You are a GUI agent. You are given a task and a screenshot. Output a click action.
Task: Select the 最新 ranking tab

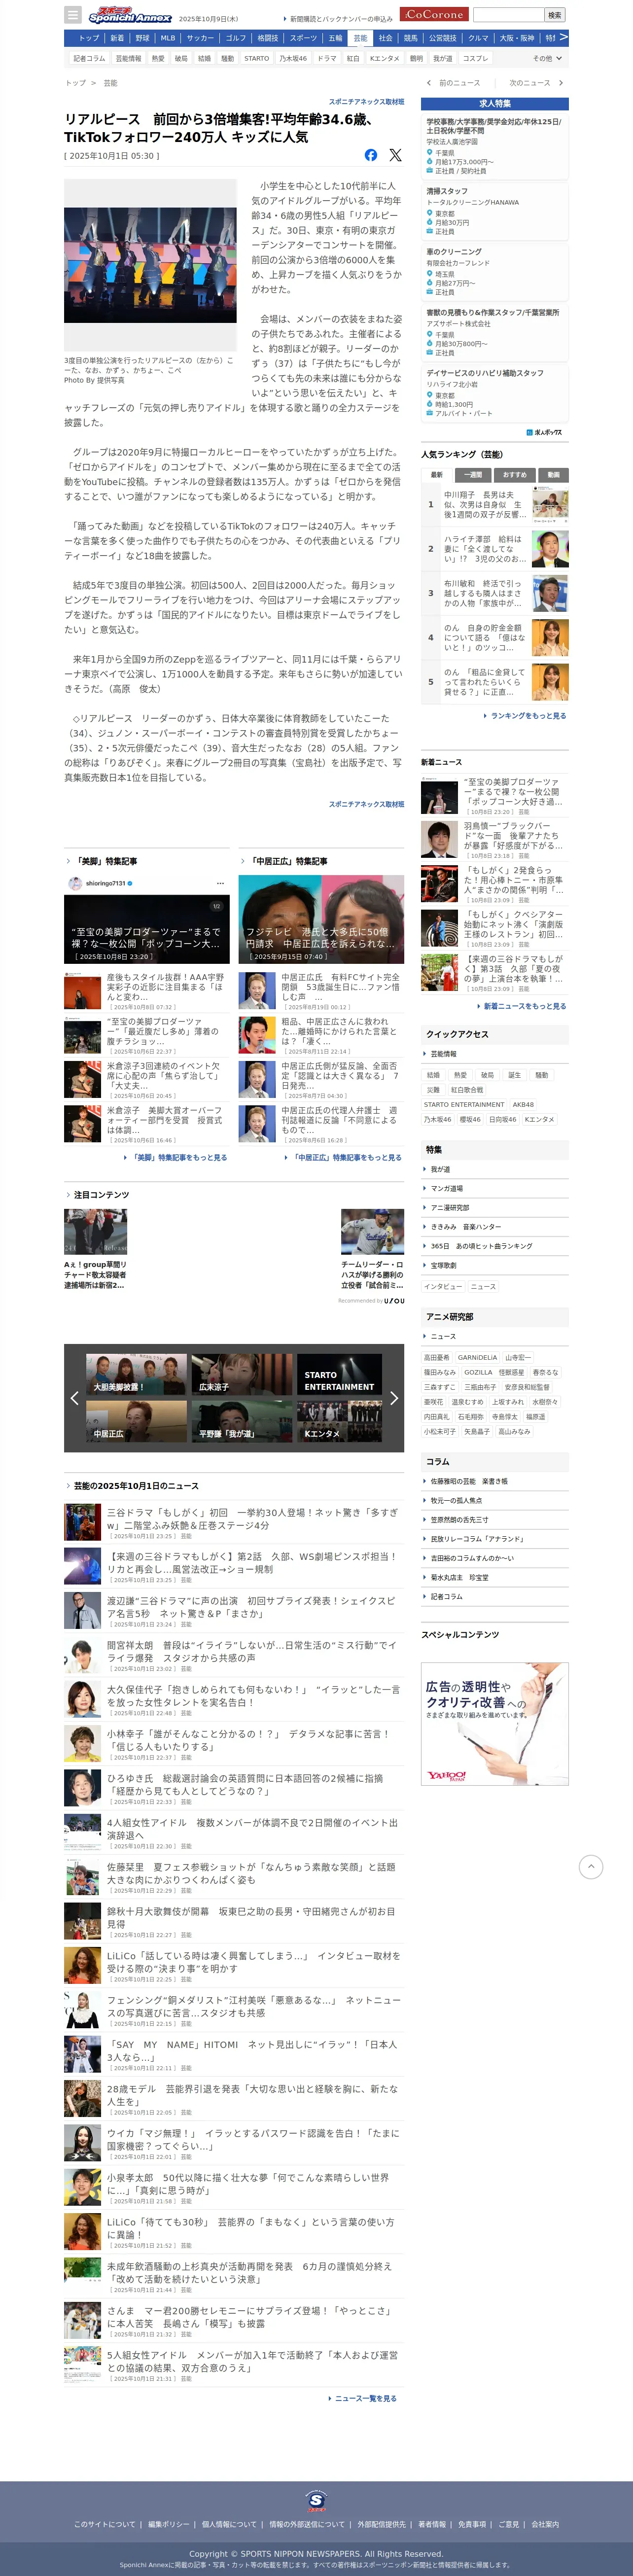click(437, 475)
